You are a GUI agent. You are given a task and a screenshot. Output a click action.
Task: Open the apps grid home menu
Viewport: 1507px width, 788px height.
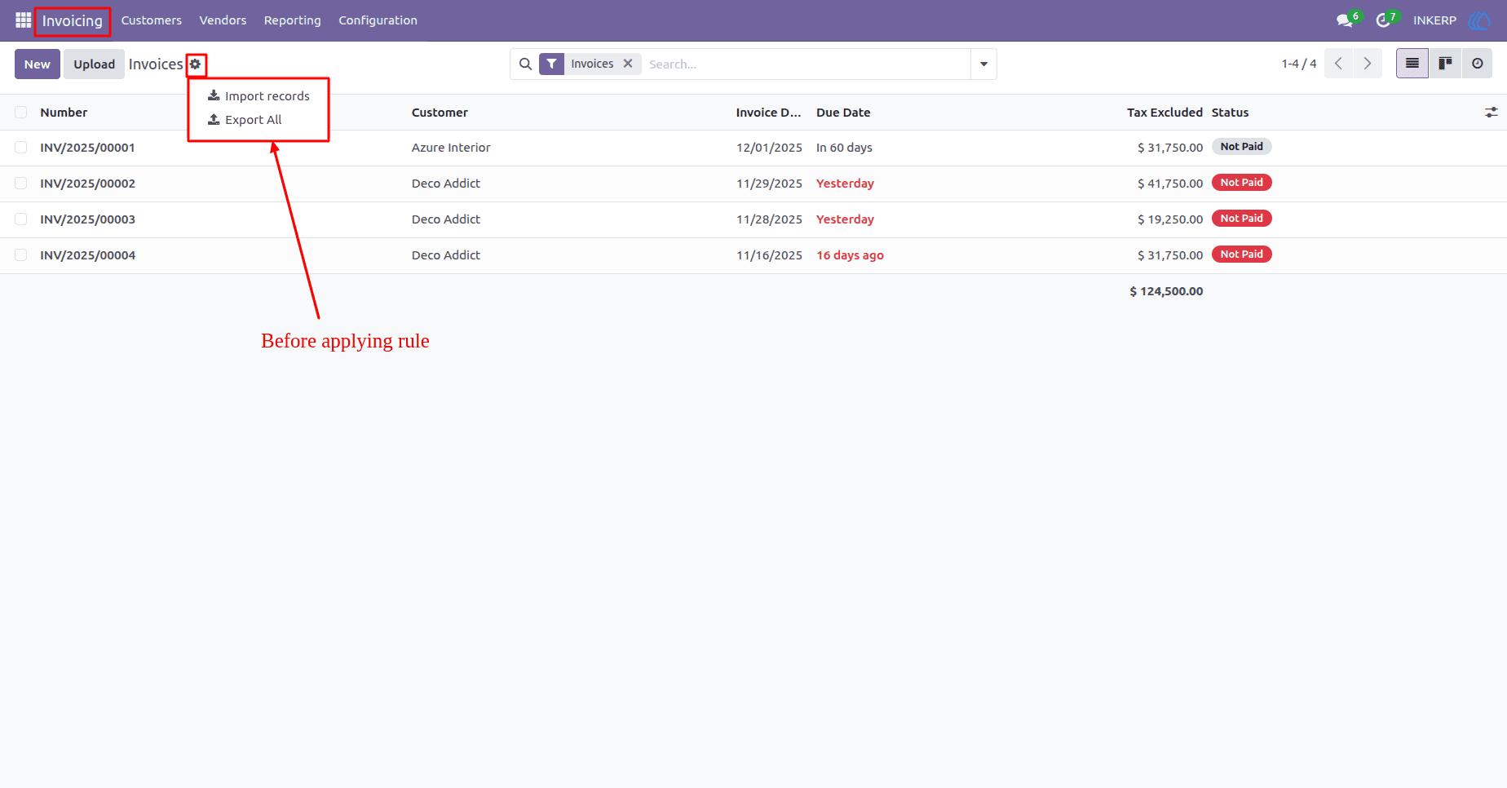click(x=23, y=20)
